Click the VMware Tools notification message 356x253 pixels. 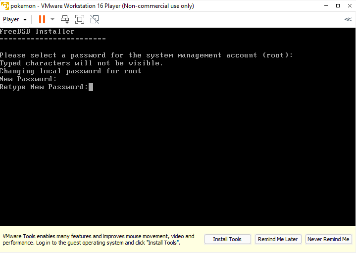pos(99,239)
